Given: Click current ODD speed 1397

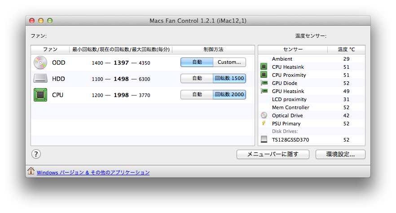Looking at the screenshot, I should click(x=121, y=62).
